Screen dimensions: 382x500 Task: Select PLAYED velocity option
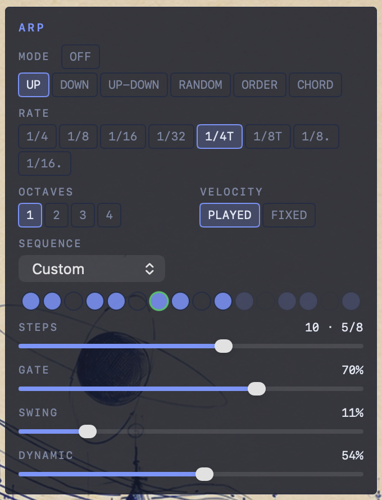point(230,215)
